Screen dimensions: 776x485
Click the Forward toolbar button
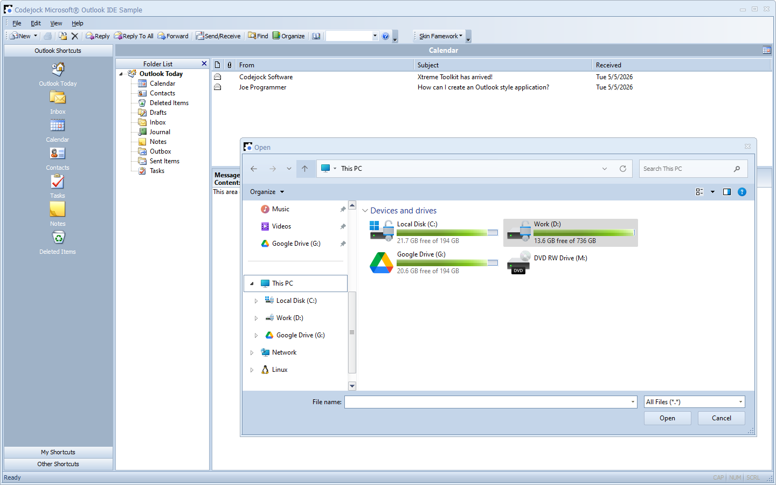173,36
